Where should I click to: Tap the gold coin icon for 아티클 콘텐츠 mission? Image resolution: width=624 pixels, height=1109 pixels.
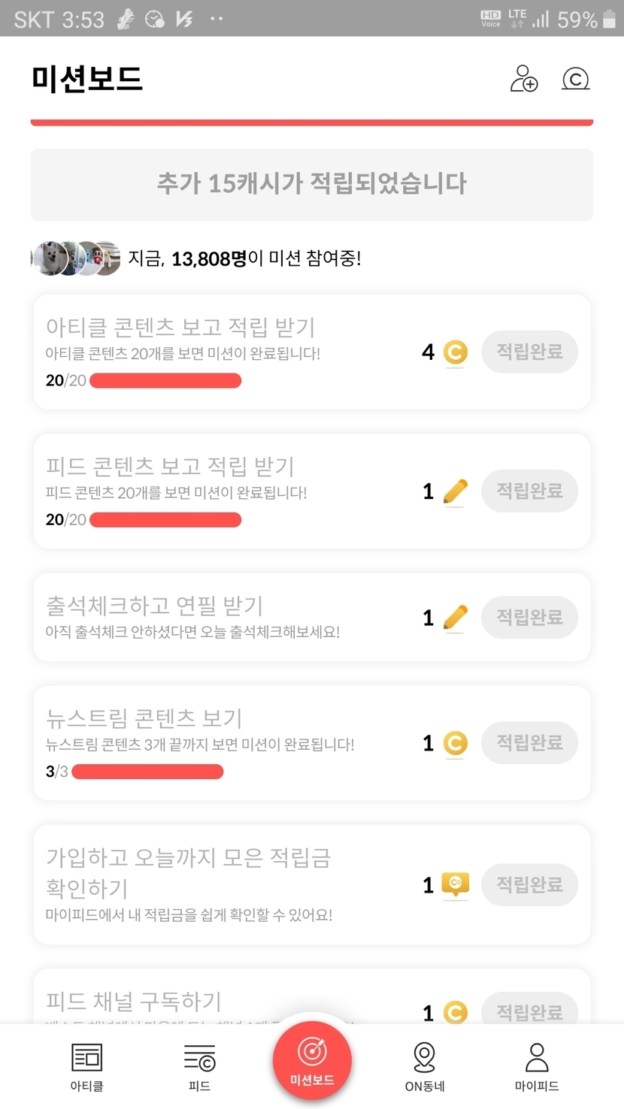(455, 352)
